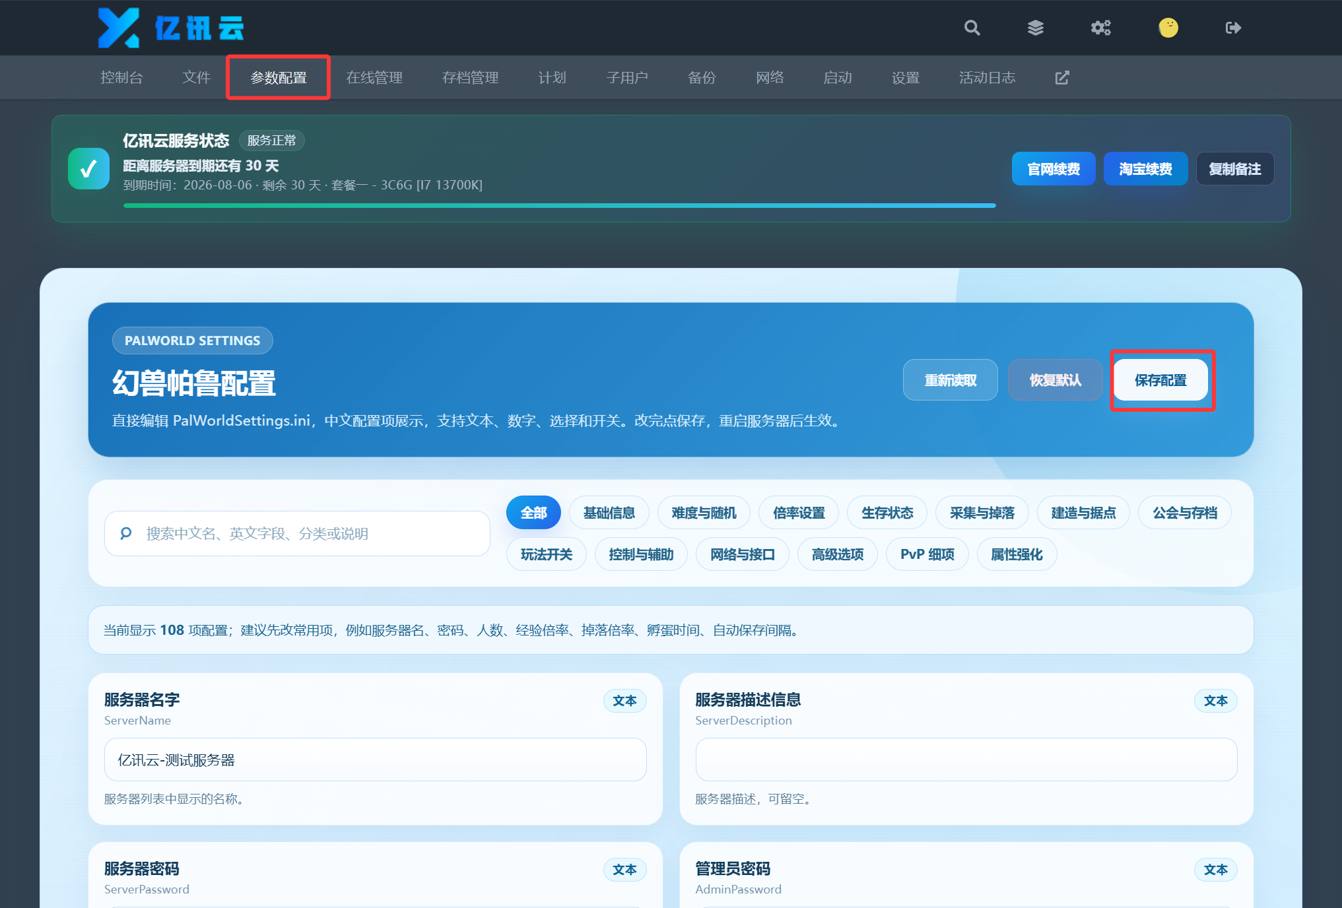The image size is (1342, 908).
Task: Filter by 高级选项 category
Action: click(838, 554)
